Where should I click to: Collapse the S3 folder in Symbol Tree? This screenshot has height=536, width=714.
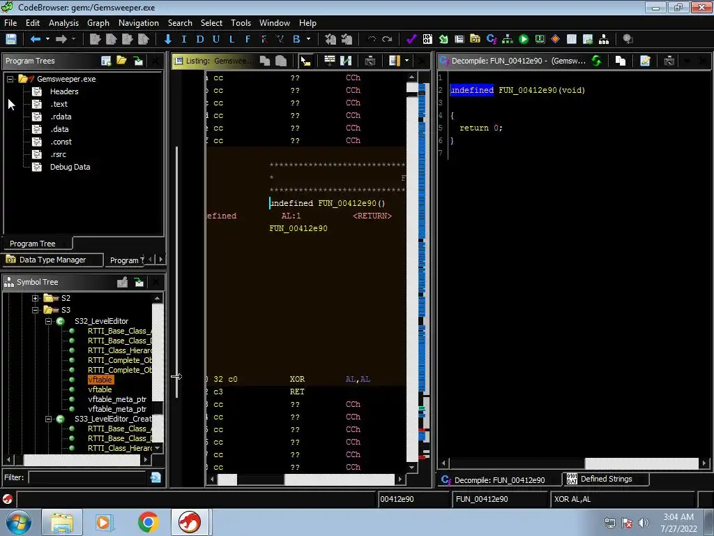pyautogui.click(x=35, y=310)
